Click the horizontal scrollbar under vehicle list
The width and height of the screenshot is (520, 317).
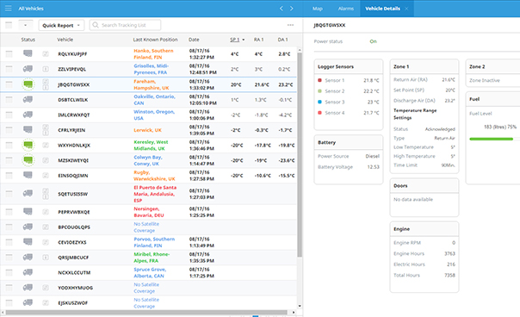146,313
